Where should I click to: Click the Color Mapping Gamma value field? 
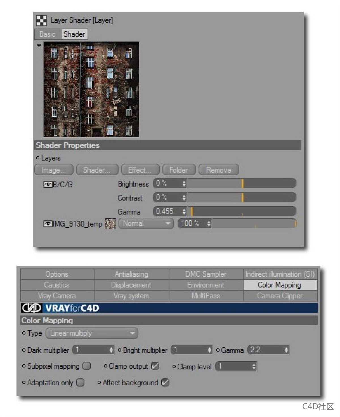pyautogui.click(x=265, y=350)
